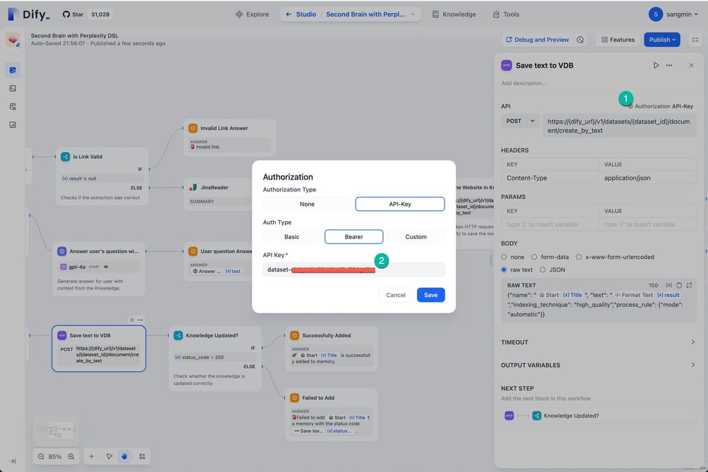The height and width of the screenshot is (472, 708).
Task: Go back to Studio
Action: [x=301, y=15]
